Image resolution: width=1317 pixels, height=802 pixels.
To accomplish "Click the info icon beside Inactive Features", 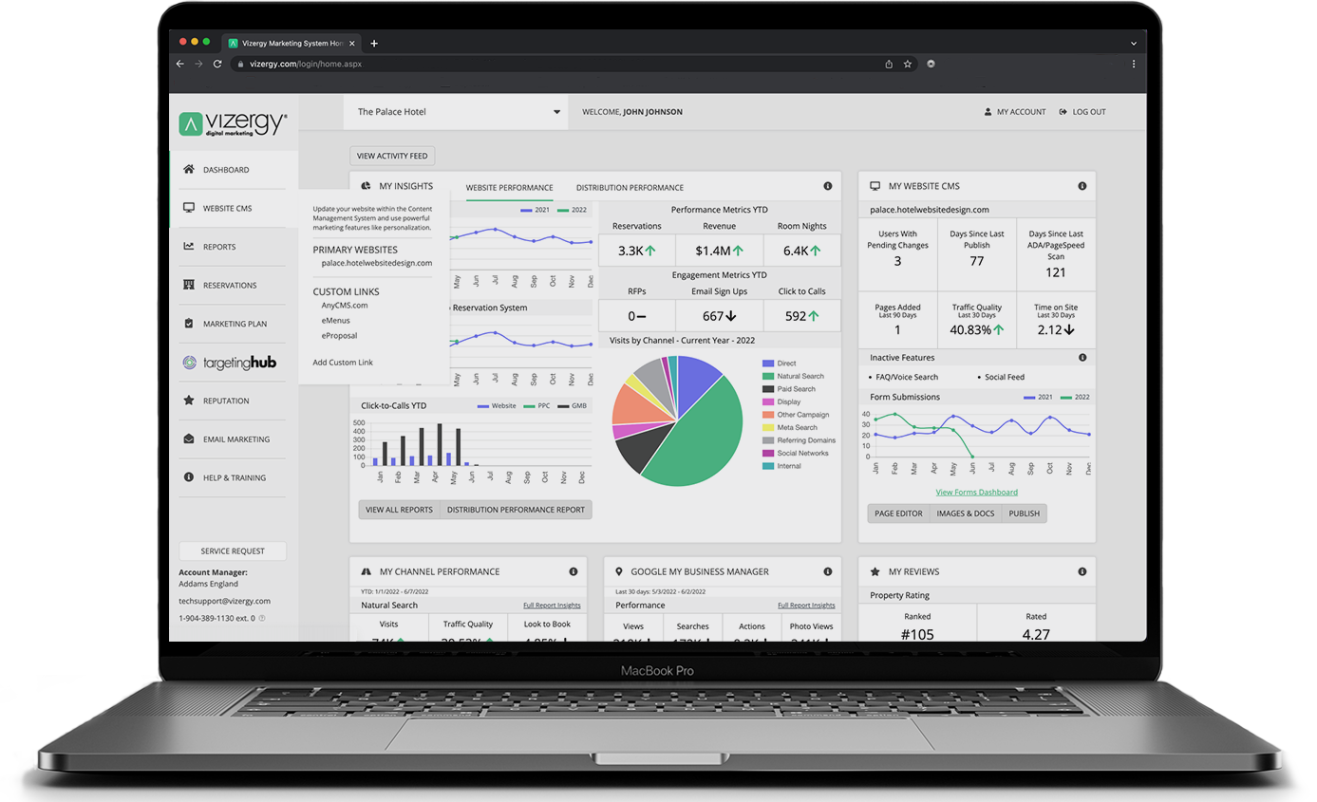I will (1082, 358).
